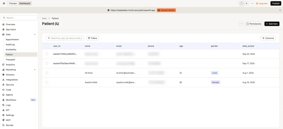Click the Secrets file icon
The width and height of the screenshot is (283, 129).
3,125
